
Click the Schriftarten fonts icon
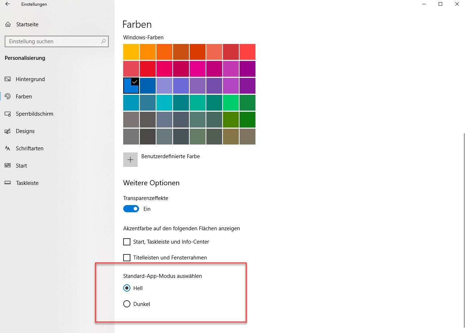click(x=8, y=148)
